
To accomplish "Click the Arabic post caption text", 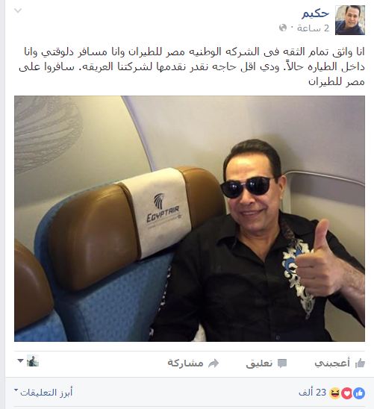I will (x=192, y=66).
